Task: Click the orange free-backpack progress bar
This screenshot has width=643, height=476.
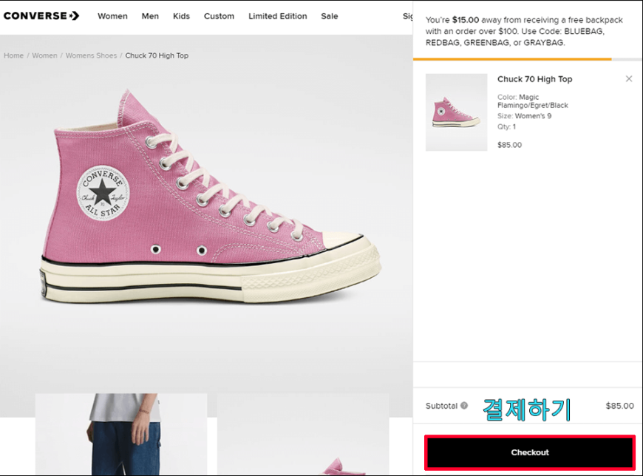Action: tap(512, 59)
